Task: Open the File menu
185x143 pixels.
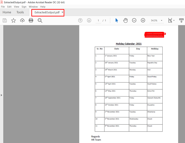Action: click(x=3, y=7)
